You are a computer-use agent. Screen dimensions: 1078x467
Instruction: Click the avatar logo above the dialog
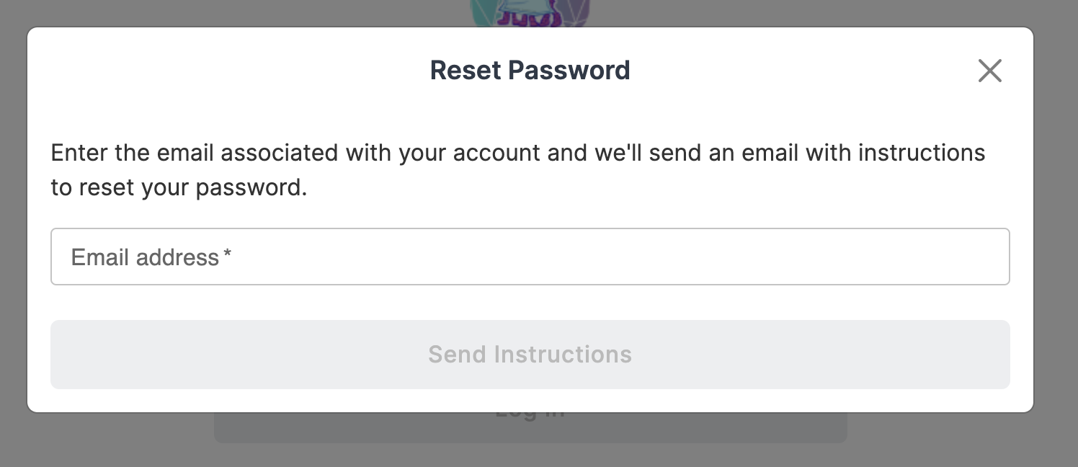click(x=530, y=13)
